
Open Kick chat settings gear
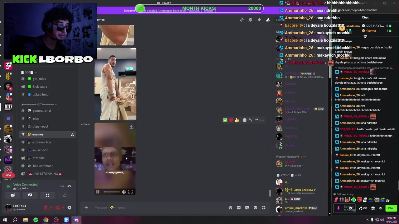380,208
